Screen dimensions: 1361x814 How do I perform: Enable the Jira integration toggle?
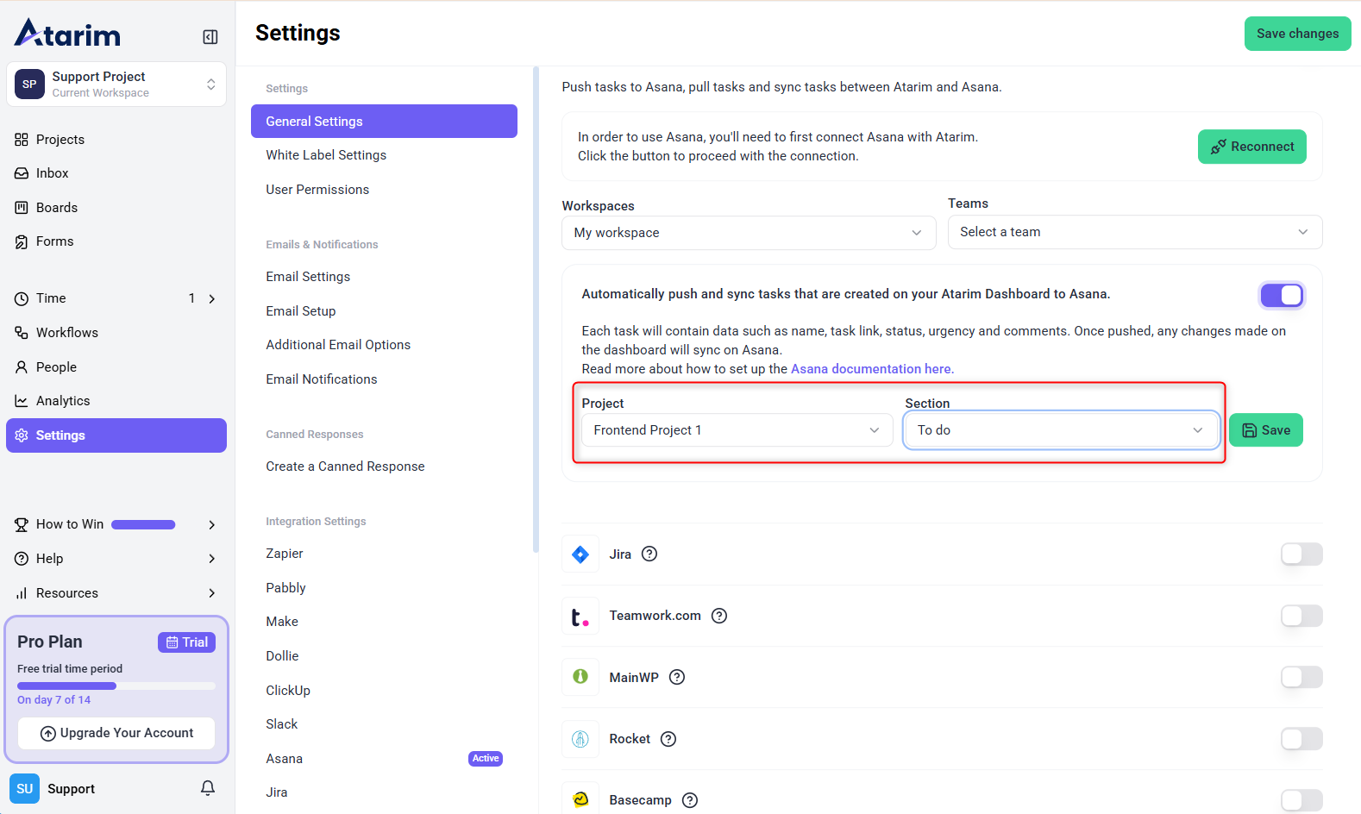point(1301,554)
